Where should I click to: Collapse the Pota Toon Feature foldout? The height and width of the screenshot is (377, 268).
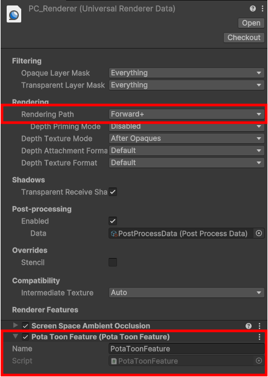16,336
